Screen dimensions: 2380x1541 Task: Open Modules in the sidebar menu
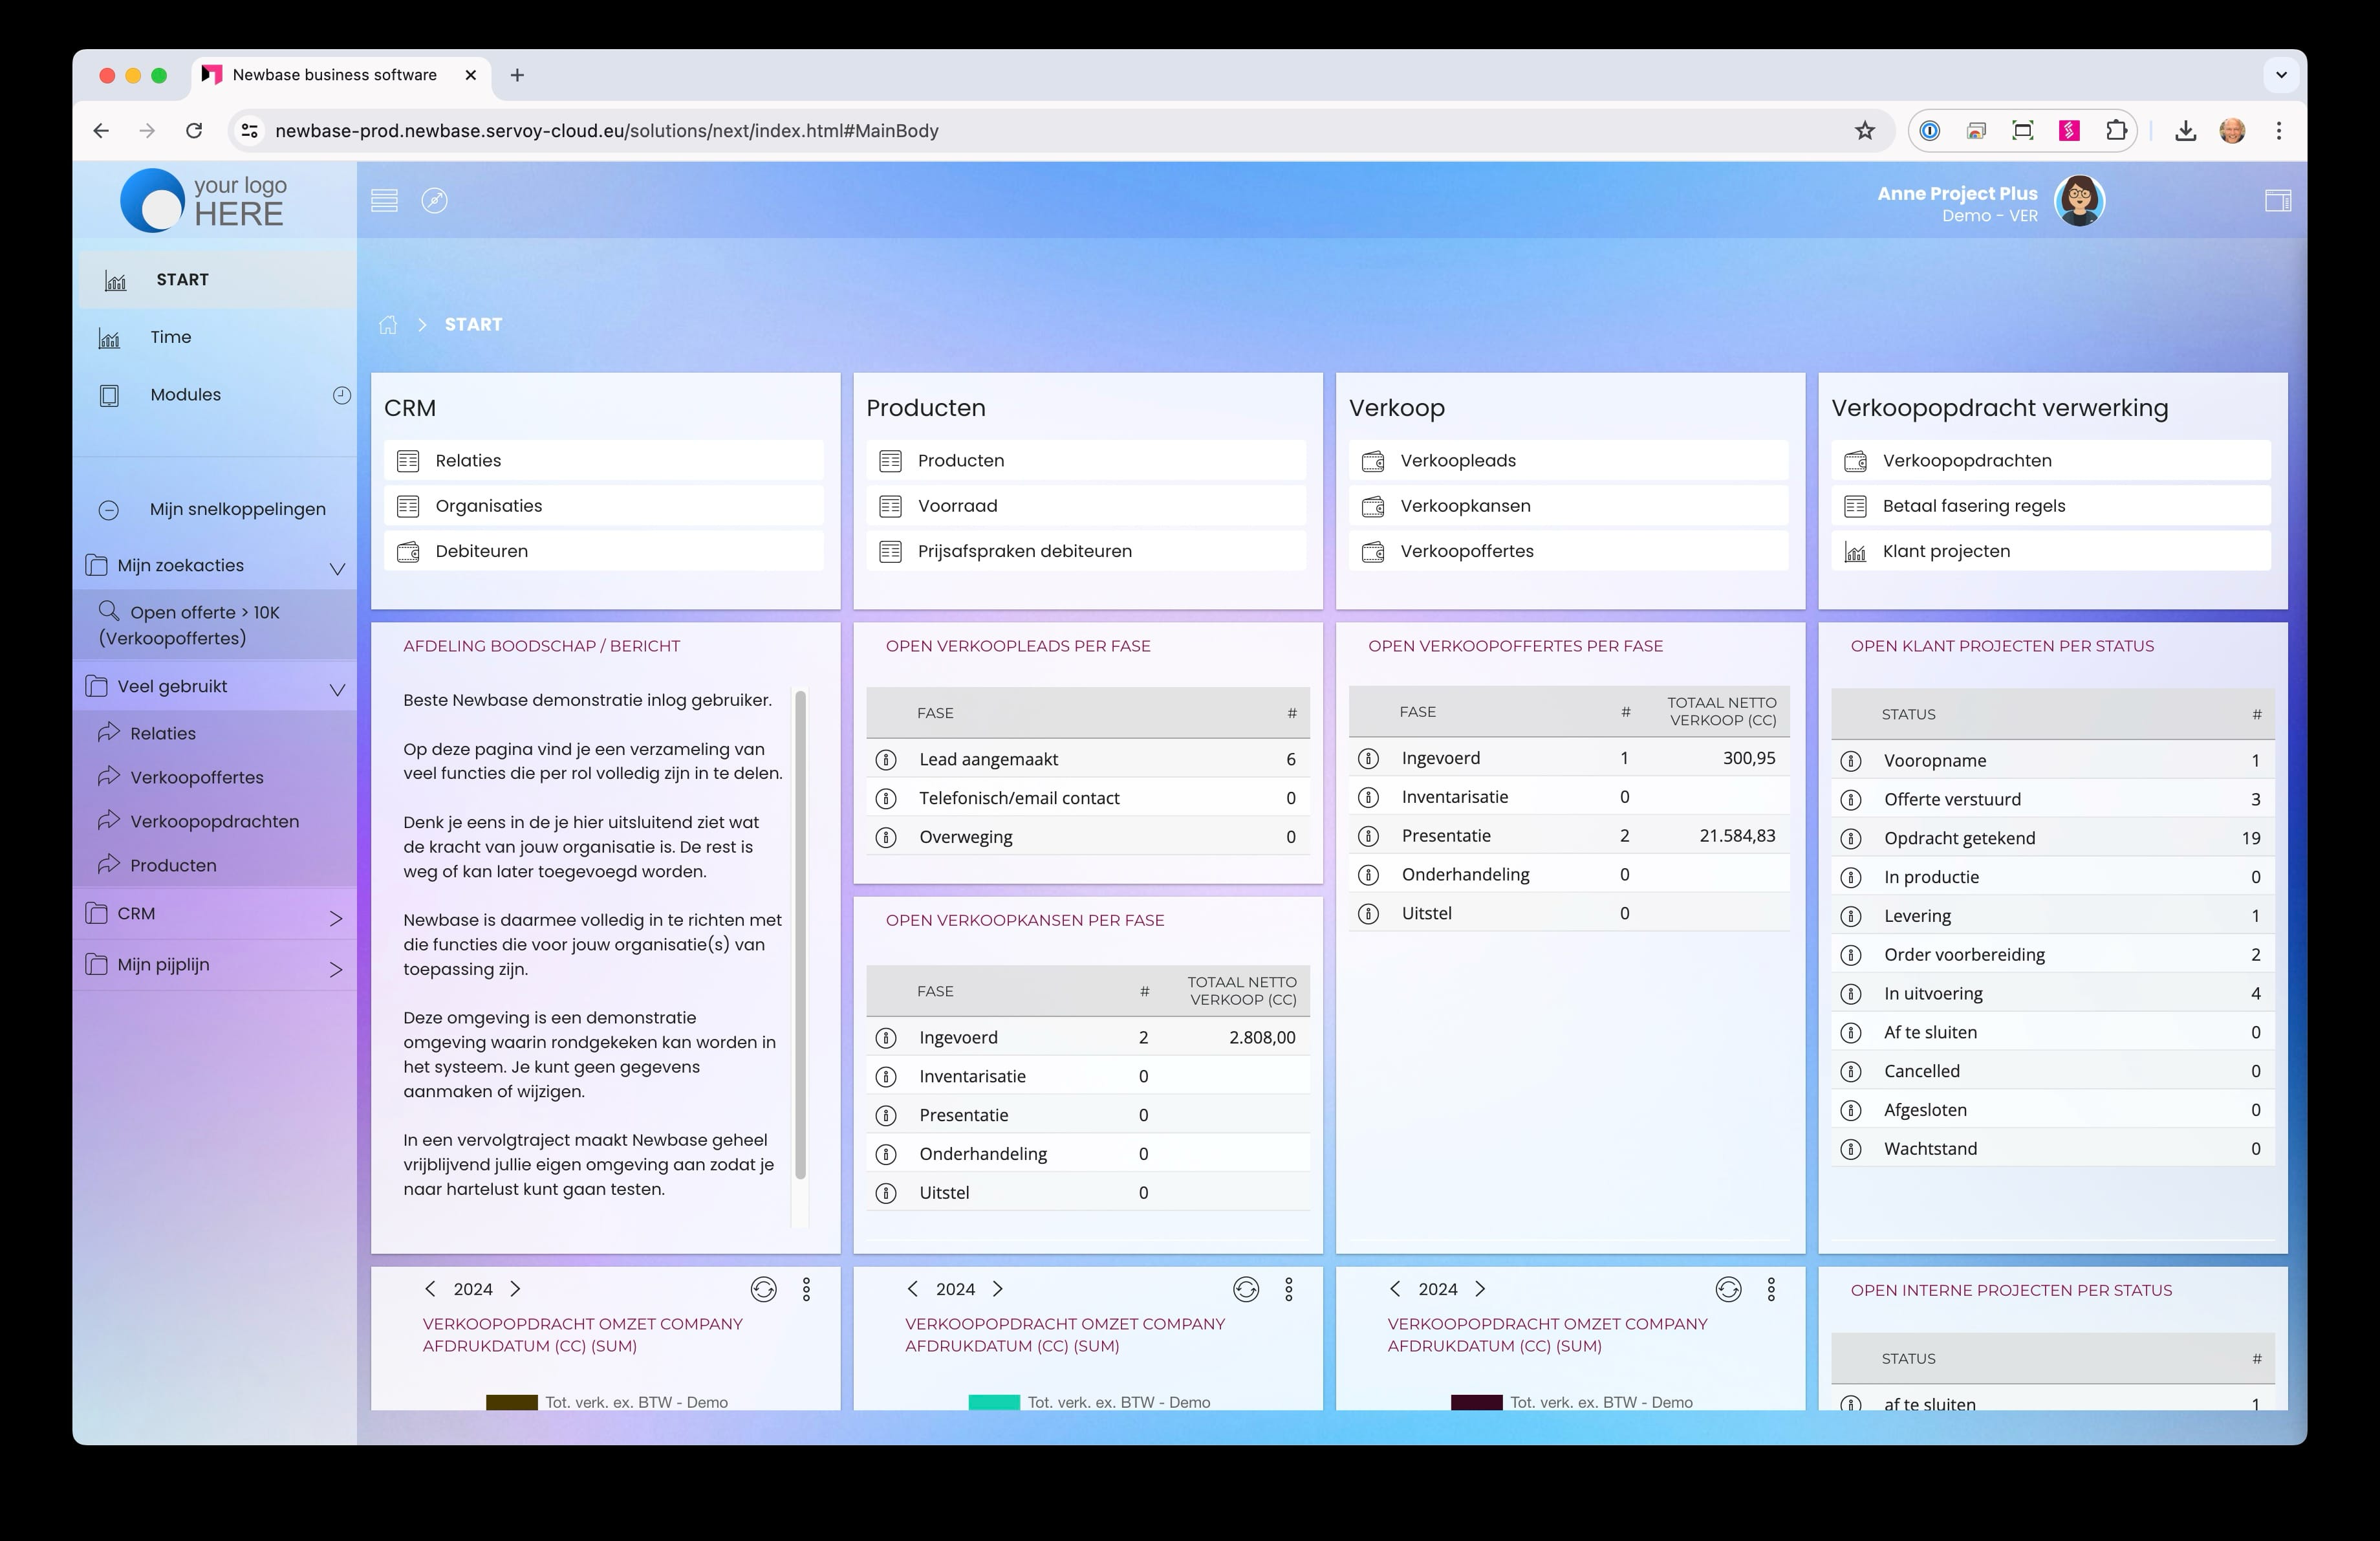tap(185, 395)
